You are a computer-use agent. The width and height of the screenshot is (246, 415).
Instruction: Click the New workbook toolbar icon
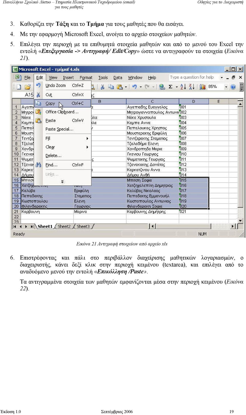tap(19, 87)
